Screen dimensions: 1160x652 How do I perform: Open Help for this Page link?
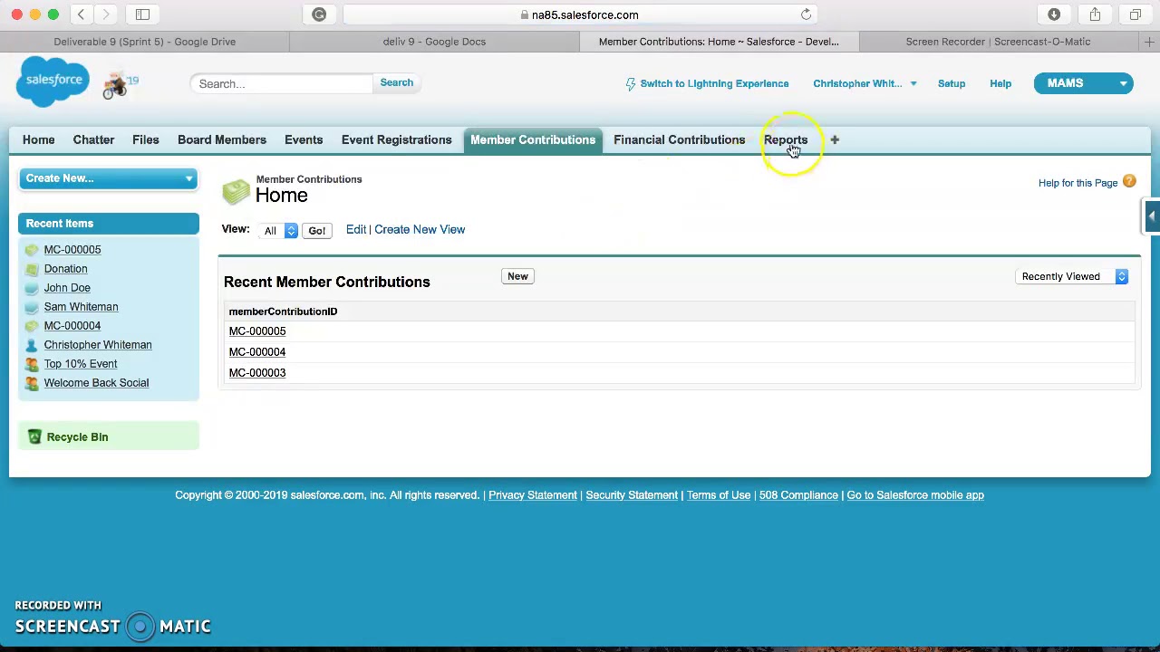tap(1078, 183)
